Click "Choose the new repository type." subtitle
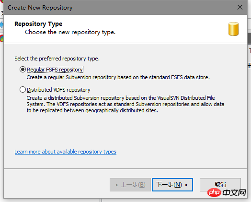This screenshot has height=202, width=251. point(70,32)
